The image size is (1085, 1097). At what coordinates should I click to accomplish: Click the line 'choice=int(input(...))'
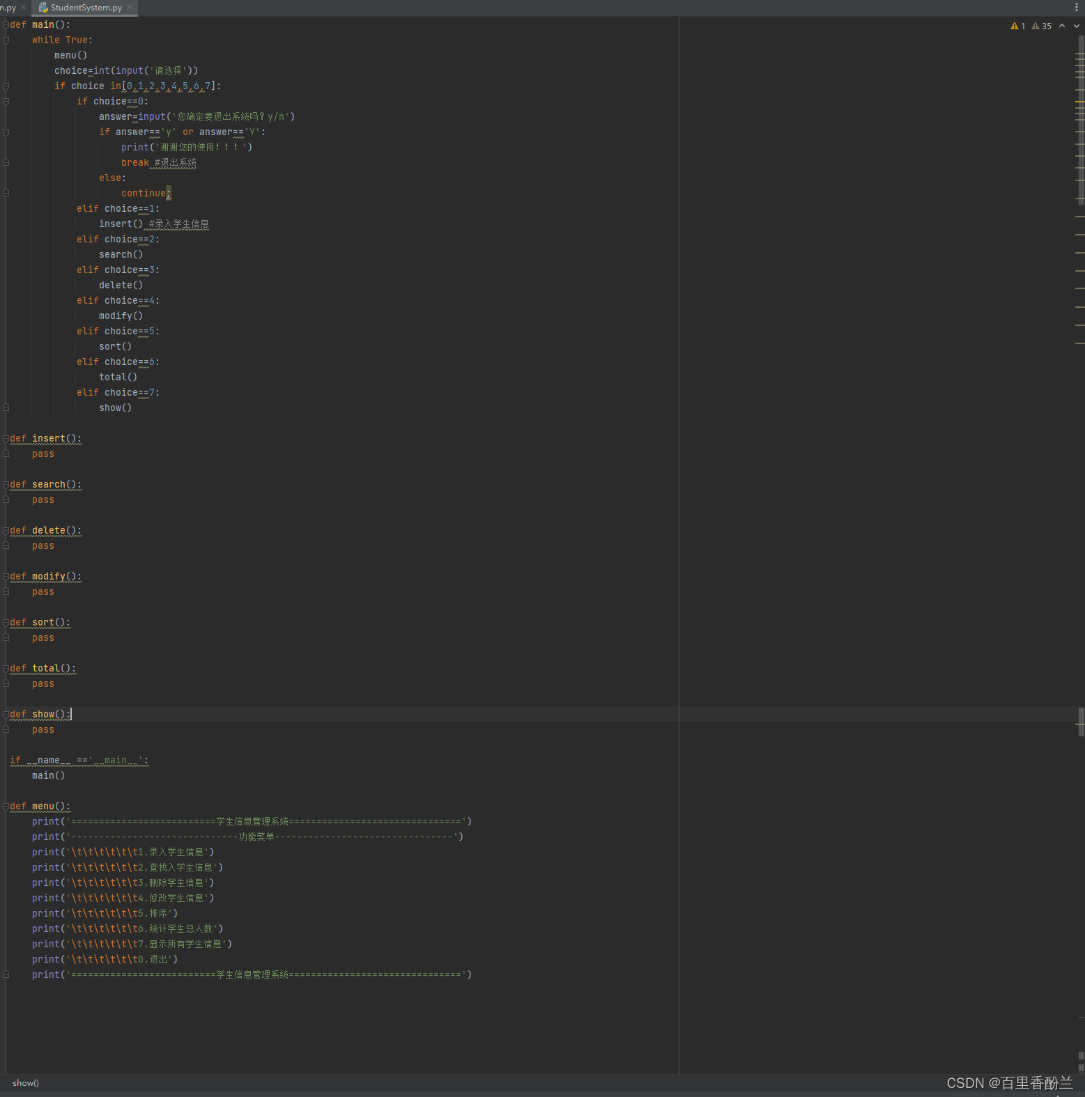(126, 70)
